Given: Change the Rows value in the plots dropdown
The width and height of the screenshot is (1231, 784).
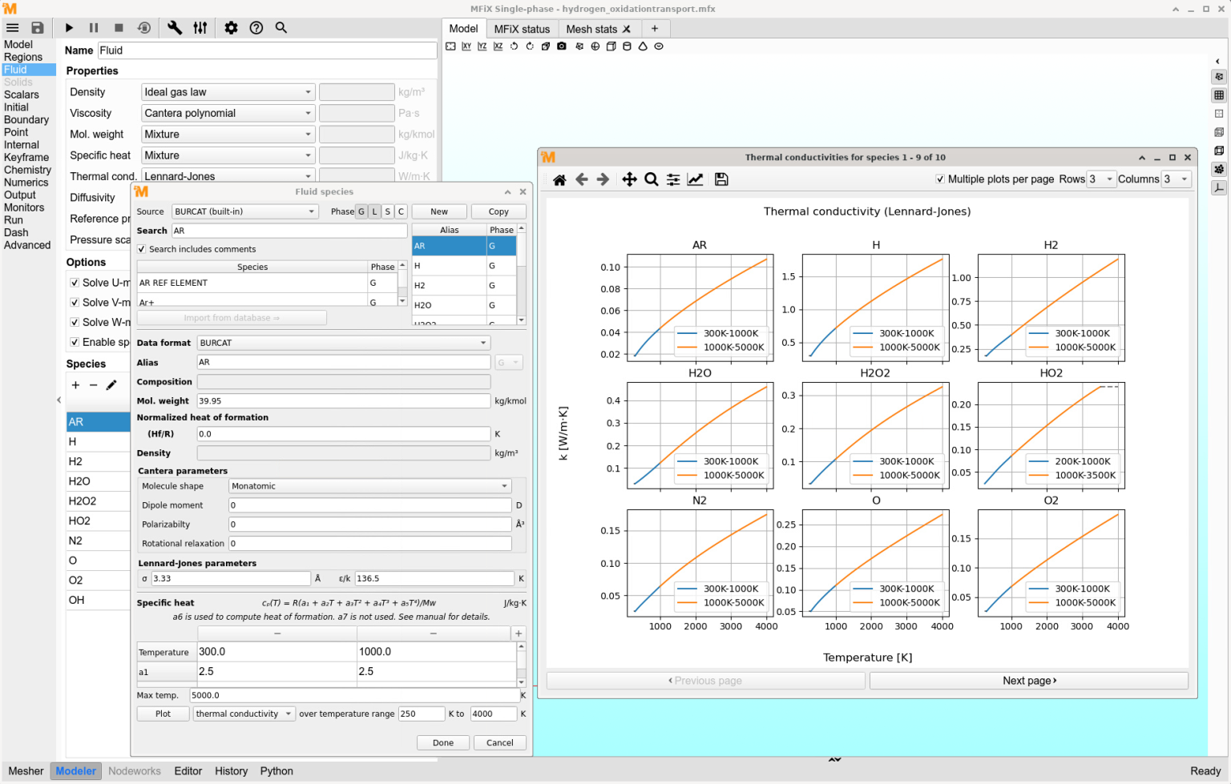Looking at the screenshot, I should (1102, 179).
